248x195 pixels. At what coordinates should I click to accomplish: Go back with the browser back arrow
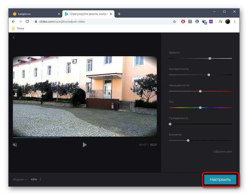coord(13,21)
